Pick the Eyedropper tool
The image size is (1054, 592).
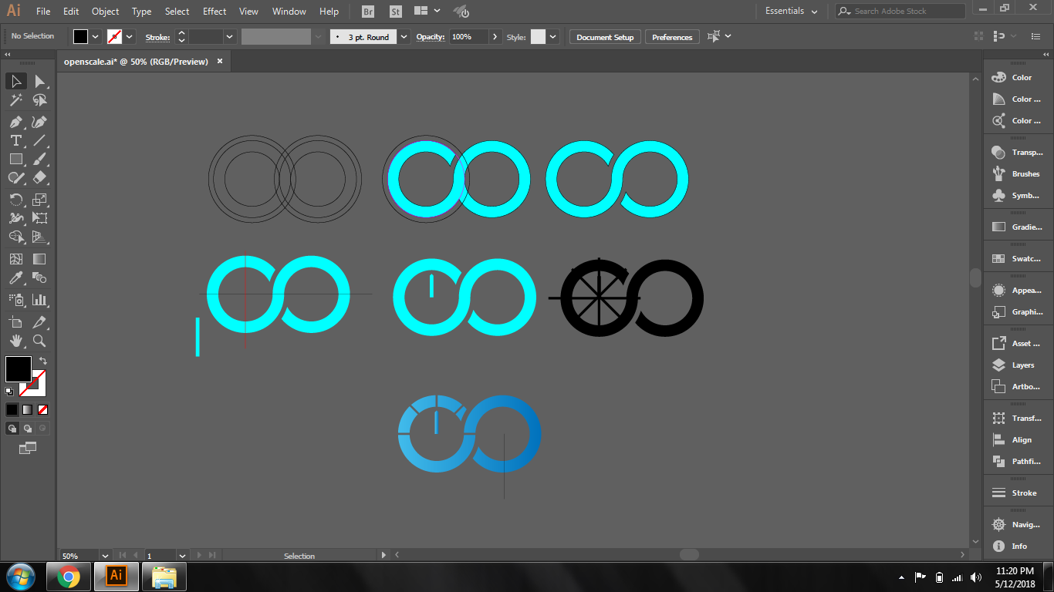[15, 277]
